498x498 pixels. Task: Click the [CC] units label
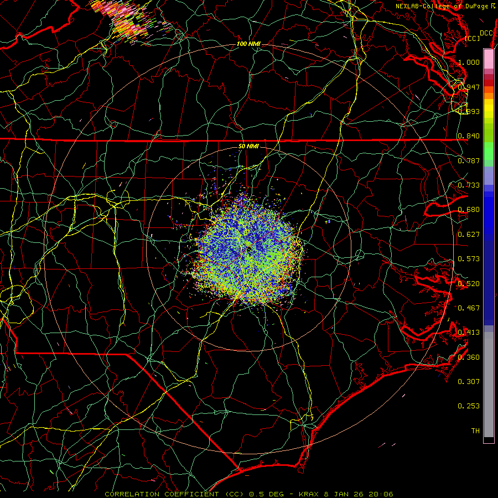473,38
